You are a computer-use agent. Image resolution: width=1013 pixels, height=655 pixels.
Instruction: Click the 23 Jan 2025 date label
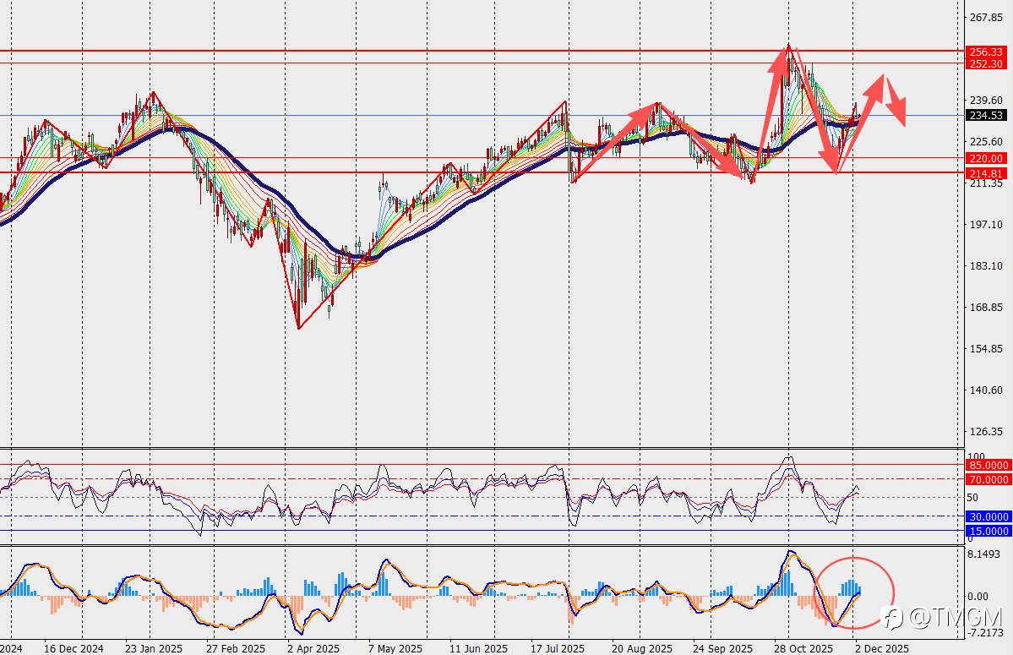coord(153,648)
